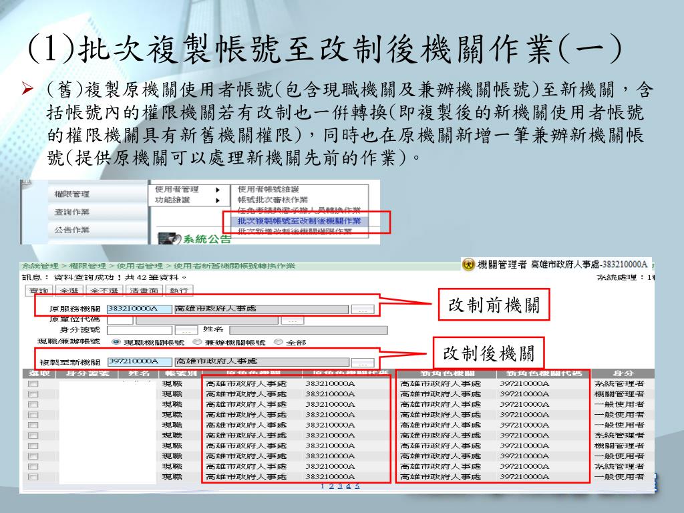
Task: Click the 系統公告 megaphone icon
Action: pos(168,238)
